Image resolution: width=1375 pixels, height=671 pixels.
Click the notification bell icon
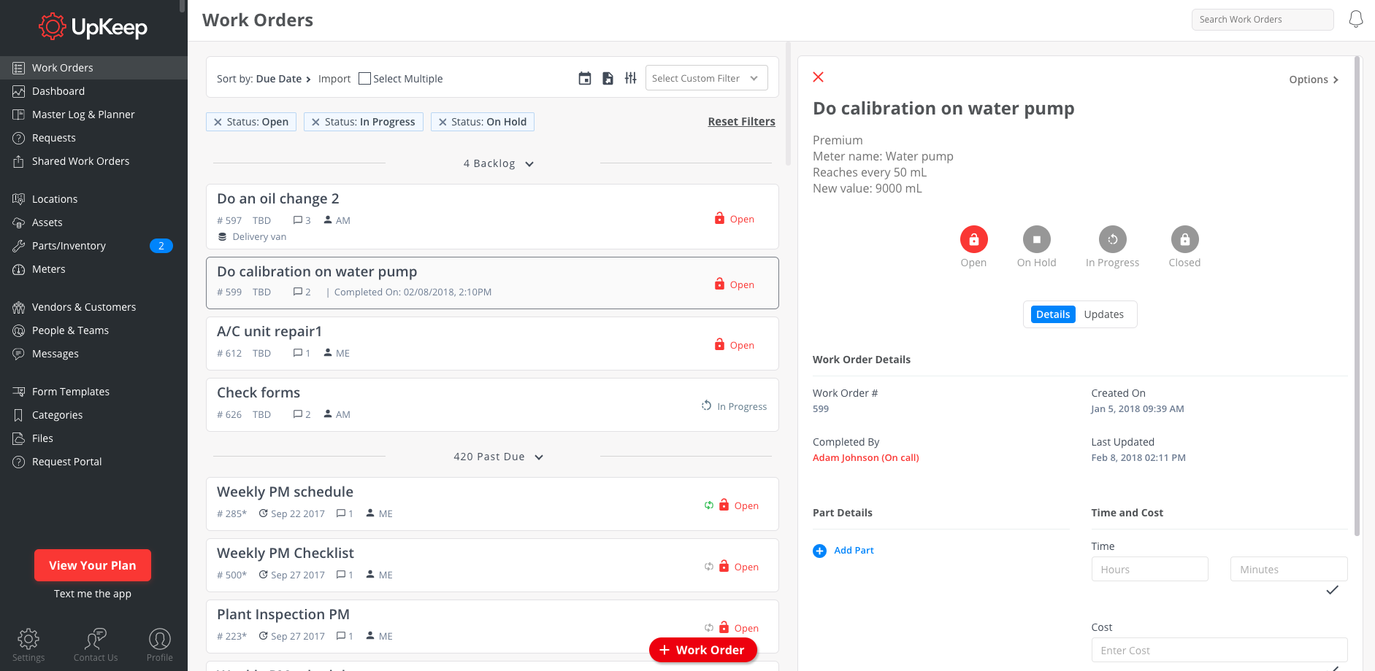pyautogui.click(x=1355, y=20)
